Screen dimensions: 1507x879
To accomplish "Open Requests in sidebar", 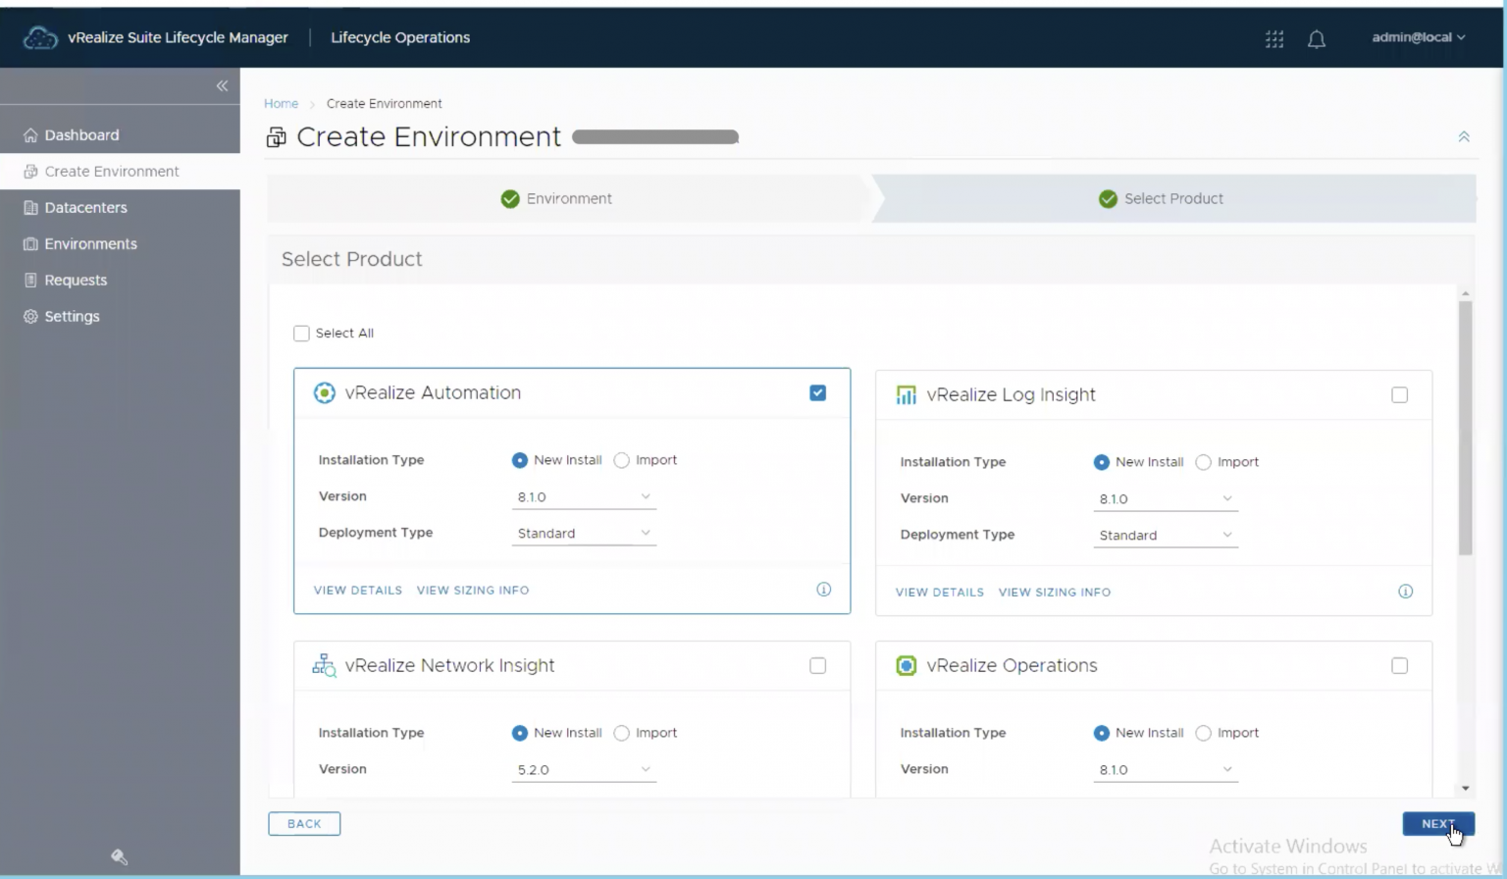I will coord(120,281).
